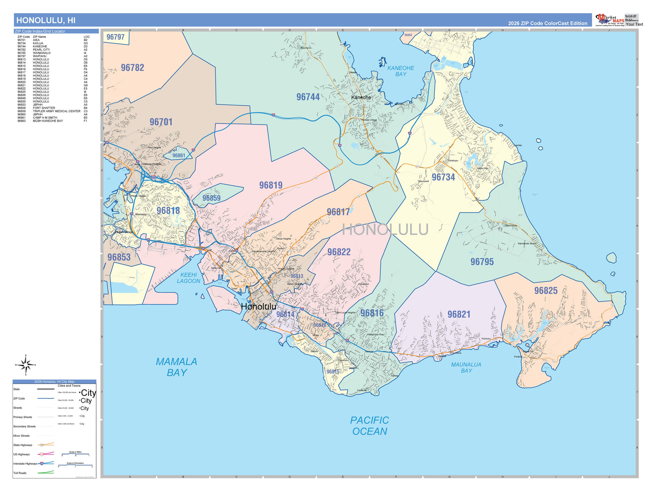This screenshot has height=489, width=649.
Task: Click the MarketMAPS logo
Action: pos(610,19)
